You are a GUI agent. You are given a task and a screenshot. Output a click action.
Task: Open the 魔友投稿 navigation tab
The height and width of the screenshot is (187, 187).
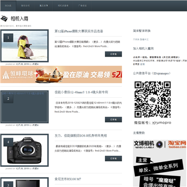click(x=44, y=6)
